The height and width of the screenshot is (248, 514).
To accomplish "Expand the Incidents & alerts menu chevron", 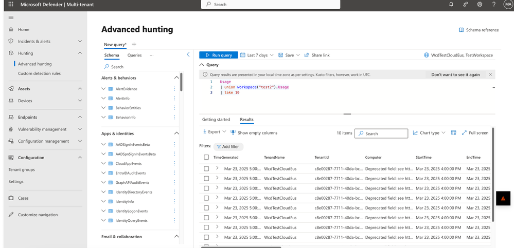I will click(80, 41).
